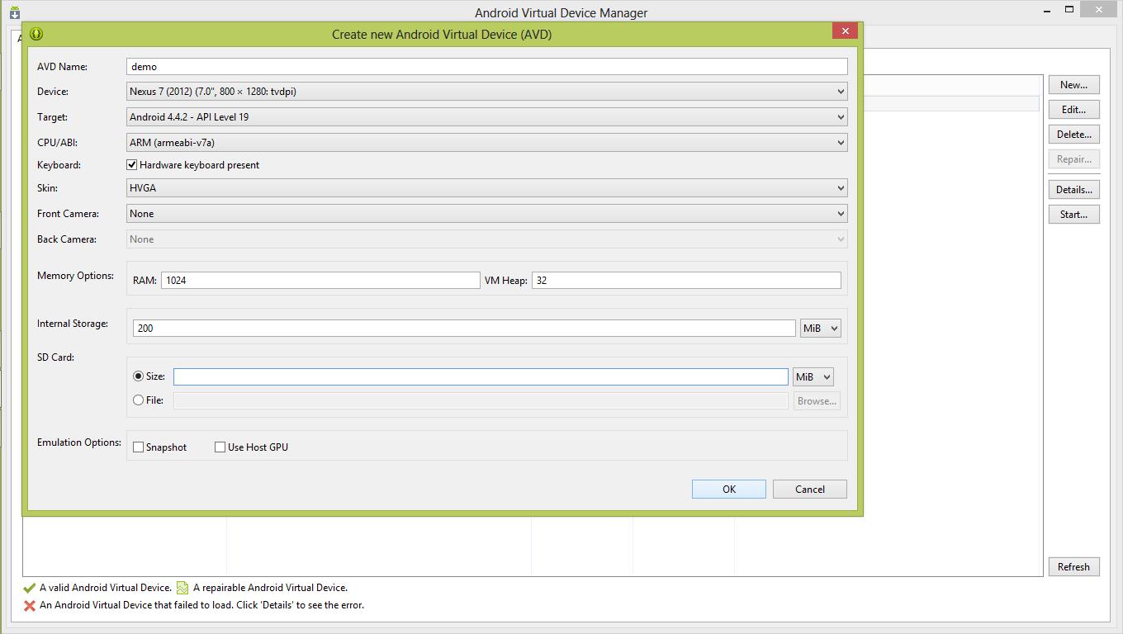This screenshot has height=634, width=1123.
Task: Open the SD Card size MiB unit dropdown
Action: (813, 377)
